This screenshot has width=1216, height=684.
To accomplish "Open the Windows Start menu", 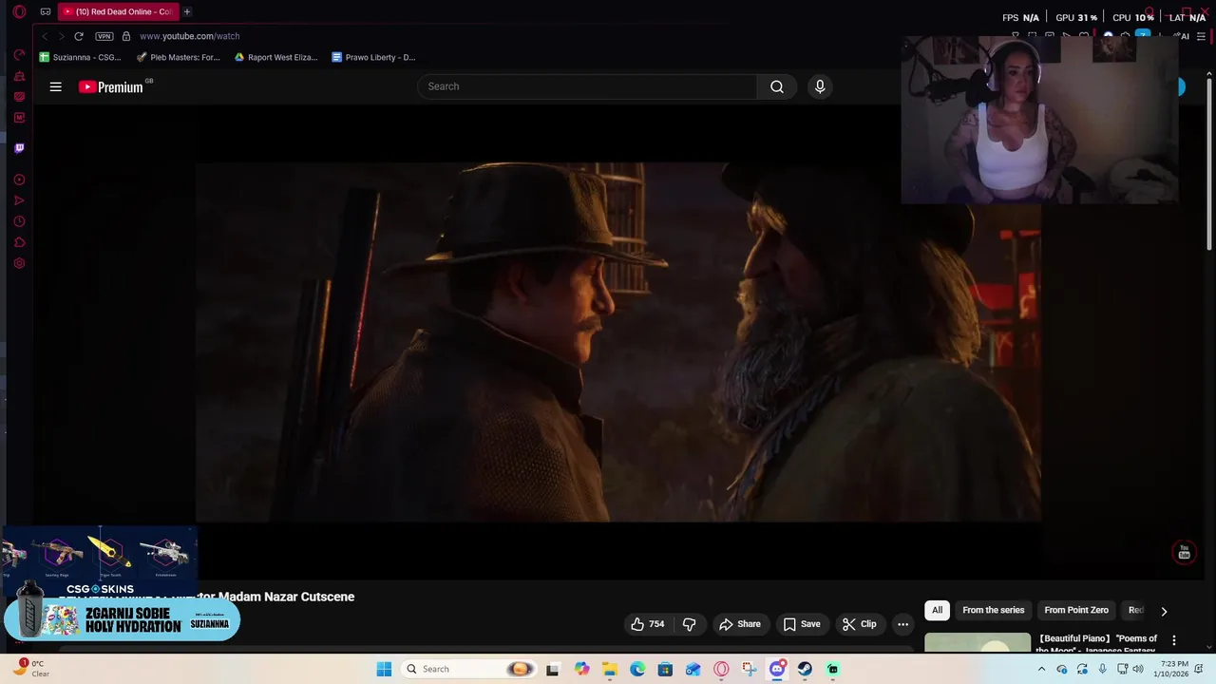I will click(384, 669).
